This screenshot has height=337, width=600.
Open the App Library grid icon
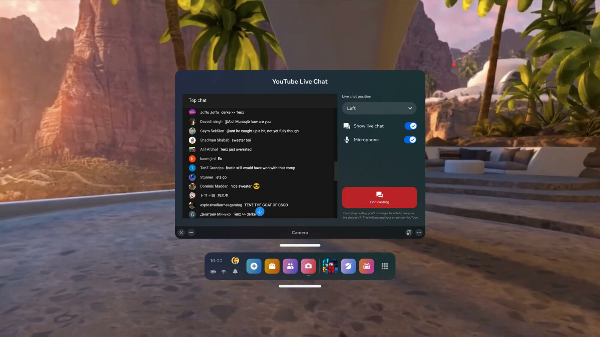coord(385,266)
